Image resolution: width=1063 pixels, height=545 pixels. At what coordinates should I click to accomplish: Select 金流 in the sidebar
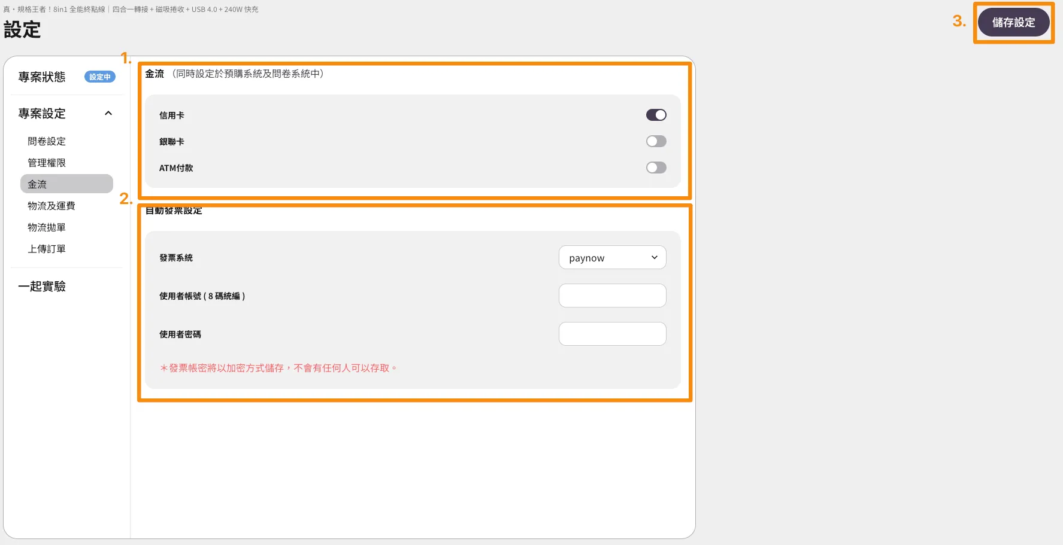pos(37,184)
